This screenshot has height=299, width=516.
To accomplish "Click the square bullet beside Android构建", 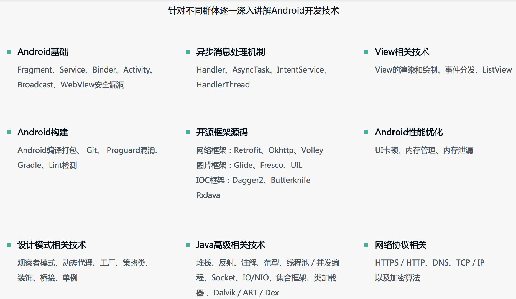I will coord(9,132).
